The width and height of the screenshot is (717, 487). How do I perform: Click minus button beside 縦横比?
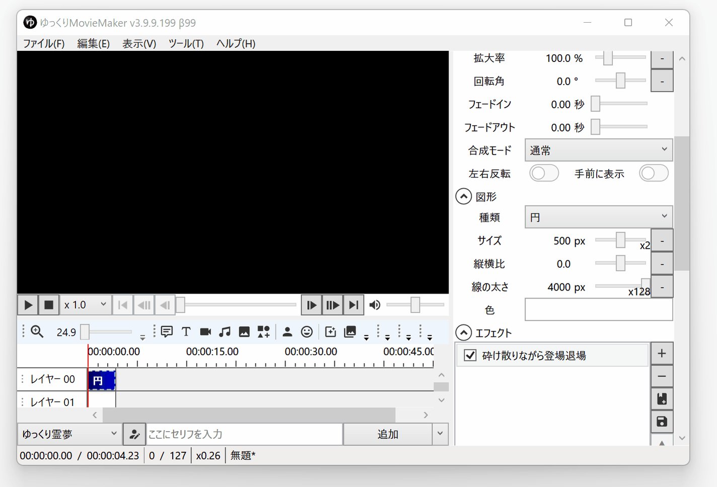[662, 263]
